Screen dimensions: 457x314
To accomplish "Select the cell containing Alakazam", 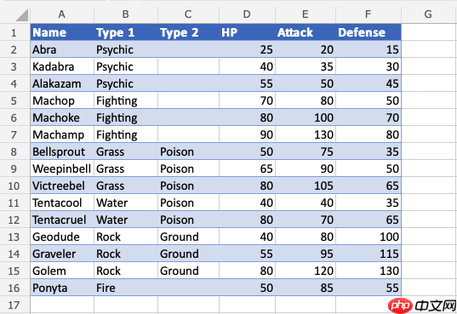I will pyautogui.click(x=62, y=83).
